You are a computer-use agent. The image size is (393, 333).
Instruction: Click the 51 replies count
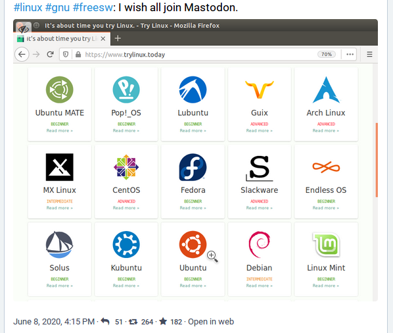(118, 322)
